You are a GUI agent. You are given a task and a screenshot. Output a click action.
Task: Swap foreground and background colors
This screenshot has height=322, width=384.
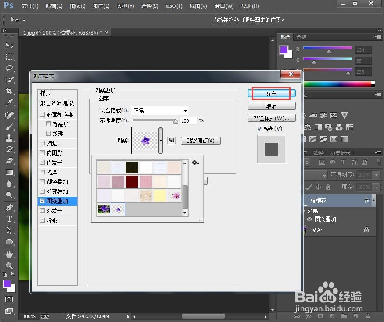13,275
